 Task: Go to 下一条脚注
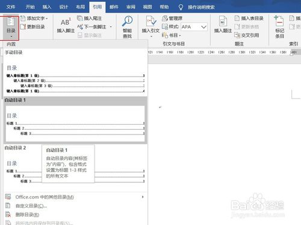[92, 27]
